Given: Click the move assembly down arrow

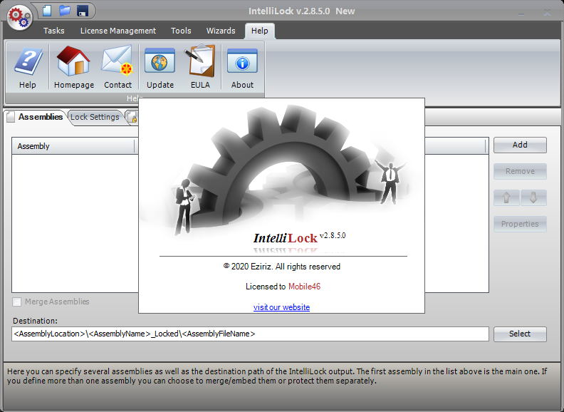Looking at the screenshot, I should 533,197.
